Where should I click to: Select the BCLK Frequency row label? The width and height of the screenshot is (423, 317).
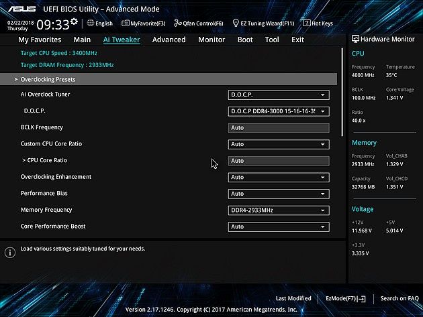point(42,127)
